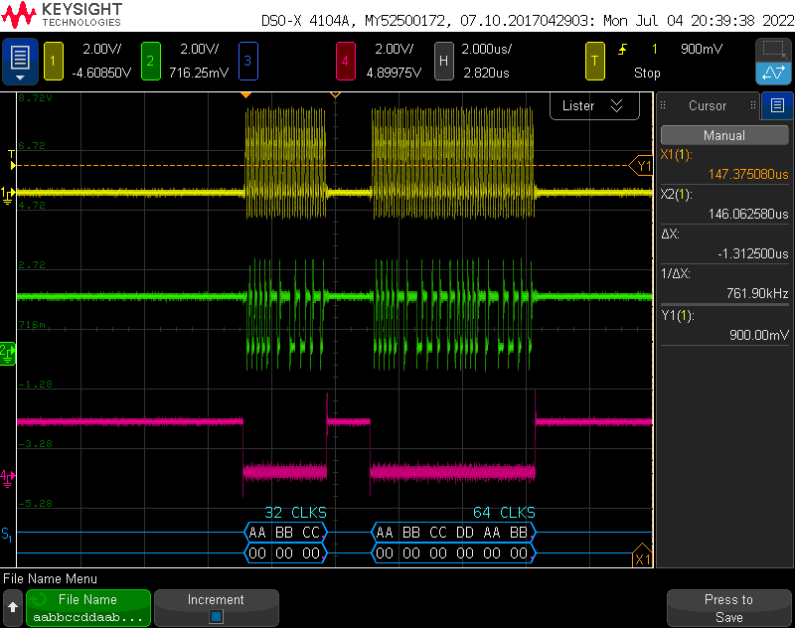The height and width of the screenshot is (628, 795).
Task: Click channel 2 ground reference marker
Action: click(8, 354)
